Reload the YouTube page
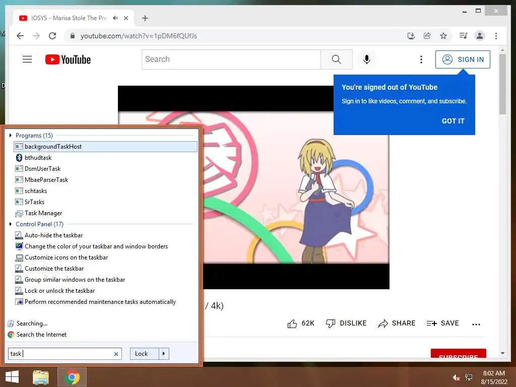The image size is (516, 387). [x=52, y=36]
